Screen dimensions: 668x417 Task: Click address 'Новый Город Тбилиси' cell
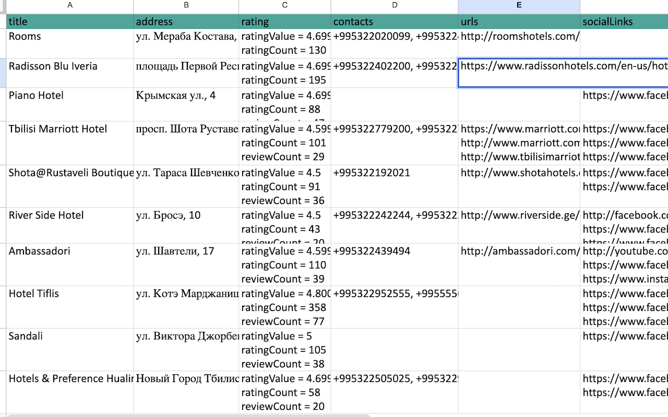186,392
